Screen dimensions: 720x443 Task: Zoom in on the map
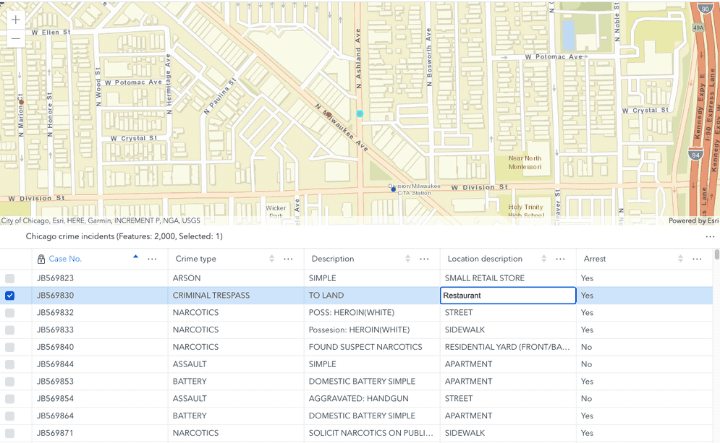[15, 20]
